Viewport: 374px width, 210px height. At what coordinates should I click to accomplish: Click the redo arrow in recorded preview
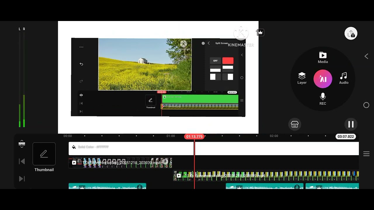tap(81, 81)
